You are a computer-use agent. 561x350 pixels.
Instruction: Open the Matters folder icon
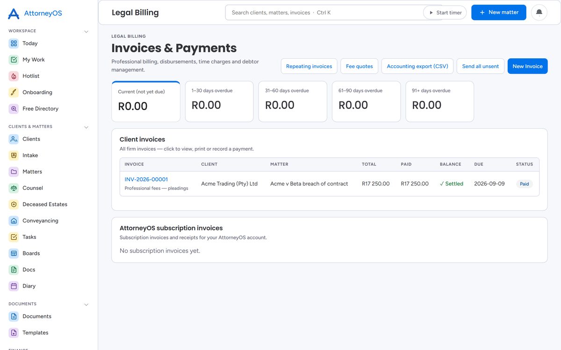point(14,172)
